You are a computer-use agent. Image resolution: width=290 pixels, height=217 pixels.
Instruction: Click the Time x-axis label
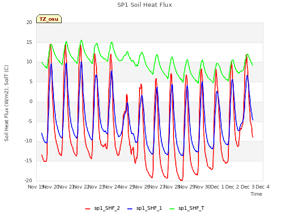256,194
